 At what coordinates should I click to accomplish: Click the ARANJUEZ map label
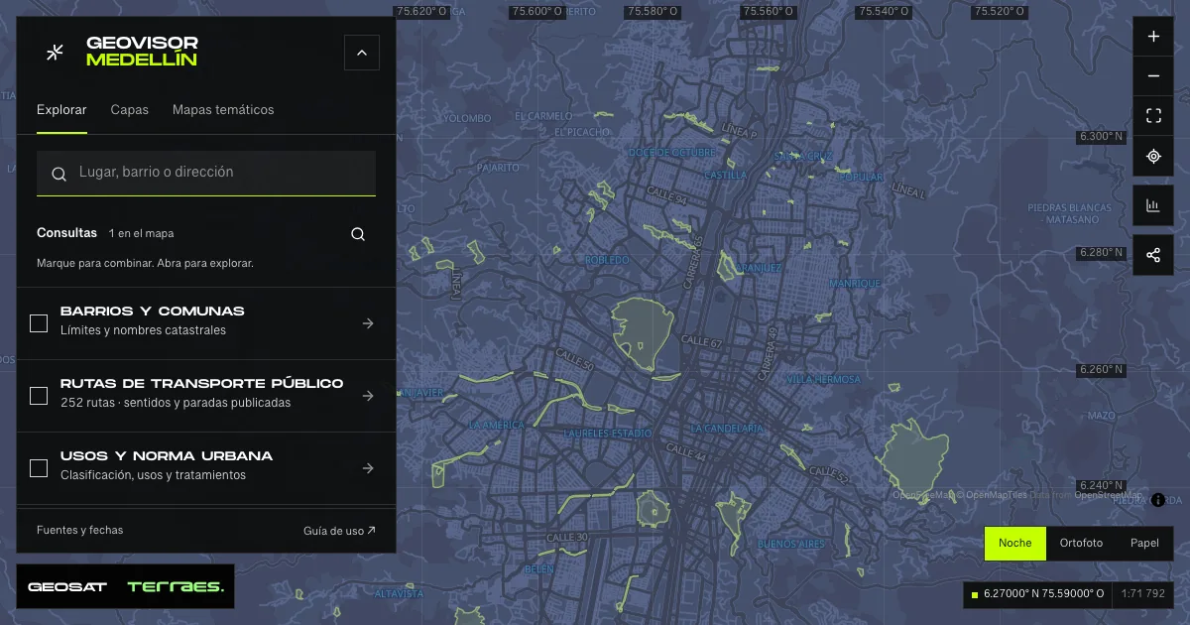point(760,268)
